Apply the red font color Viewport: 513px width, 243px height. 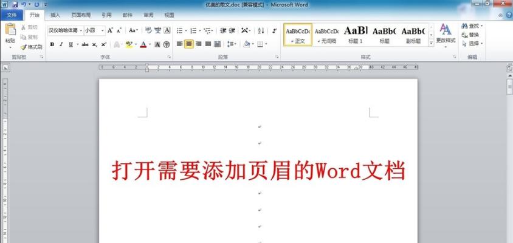click(x=143, y=44)
